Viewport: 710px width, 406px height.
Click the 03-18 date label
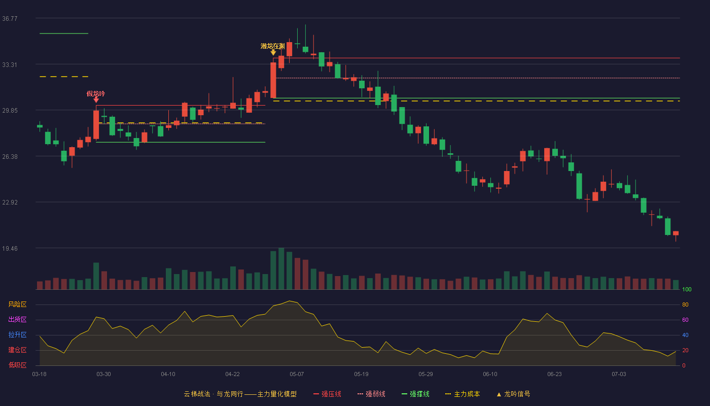click(39, 374)
